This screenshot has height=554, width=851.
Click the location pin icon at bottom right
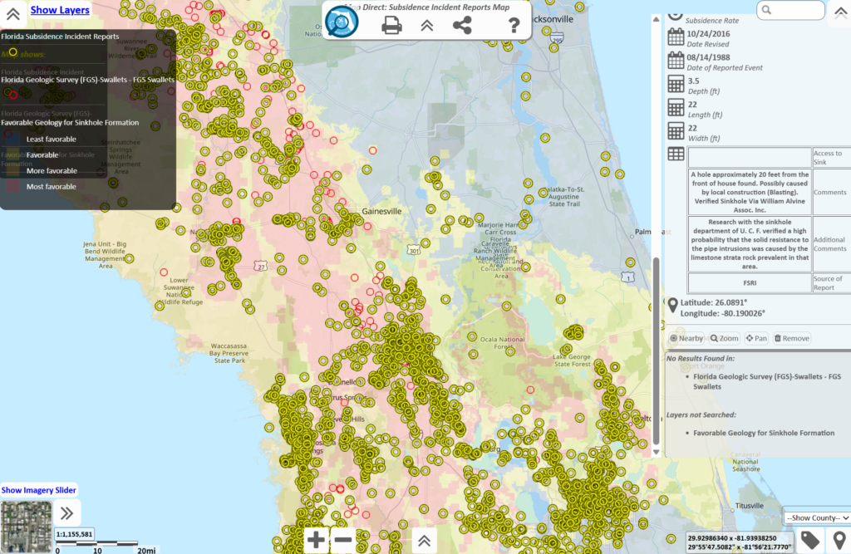coord(839,541)
